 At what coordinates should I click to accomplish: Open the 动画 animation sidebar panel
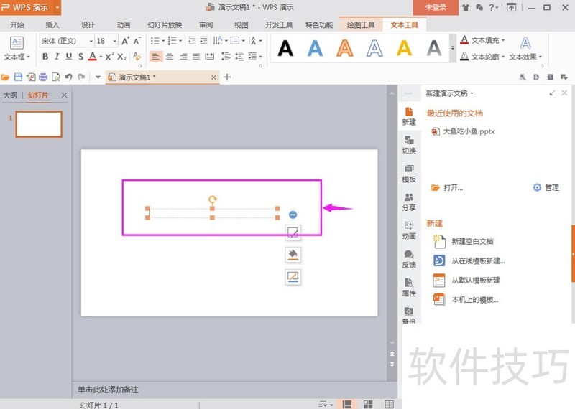coord(408,230)
